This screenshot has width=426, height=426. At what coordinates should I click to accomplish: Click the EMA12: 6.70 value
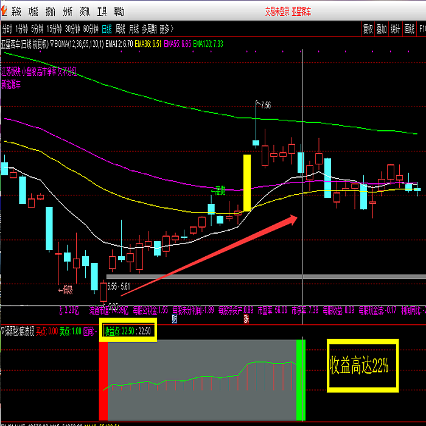[119, 44]
